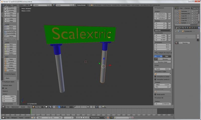Image resolution: width=201 pixels, height=120 pixels.
Task: Add an Armature object
Action: tap(11, 61)
